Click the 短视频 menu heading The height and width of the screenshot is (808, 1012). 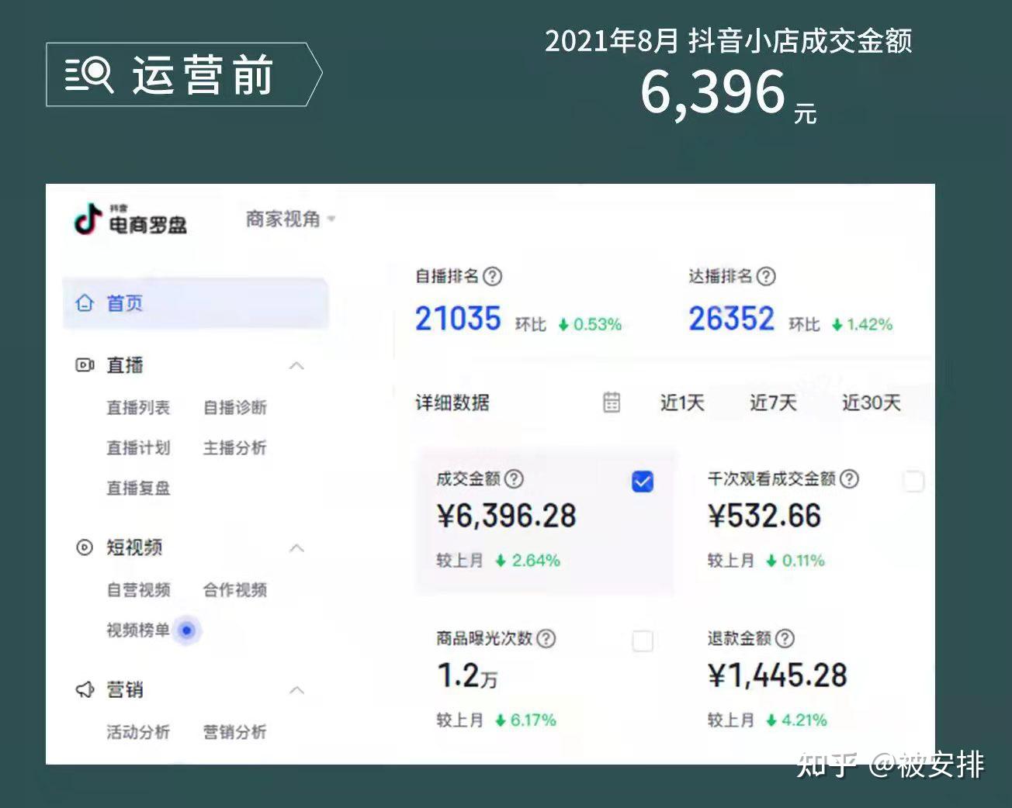click(x=134, y=547)
